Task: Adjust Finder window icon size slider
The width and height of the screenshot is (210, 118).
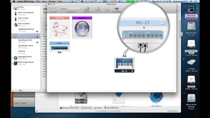Action: (x=173, y=111)
